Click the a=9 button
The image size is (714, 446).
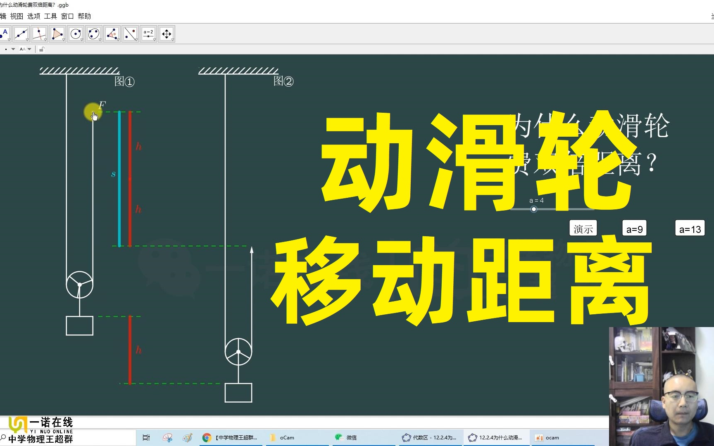pyautogui.click(x=634, y=228)
